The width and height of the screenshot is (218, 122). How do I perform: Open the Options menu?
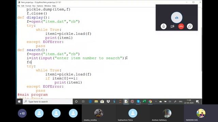point(40,6)
